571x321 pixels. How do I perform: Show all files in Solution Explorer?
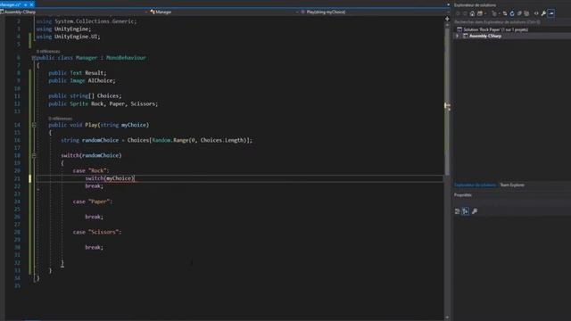526,13
